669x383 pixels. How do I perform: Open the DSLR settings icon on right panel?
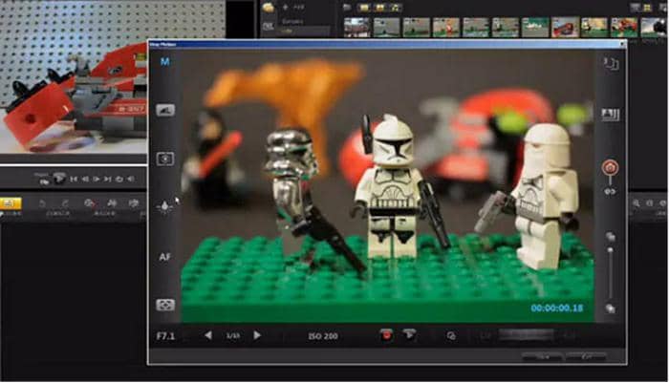(x=611, y=115)
